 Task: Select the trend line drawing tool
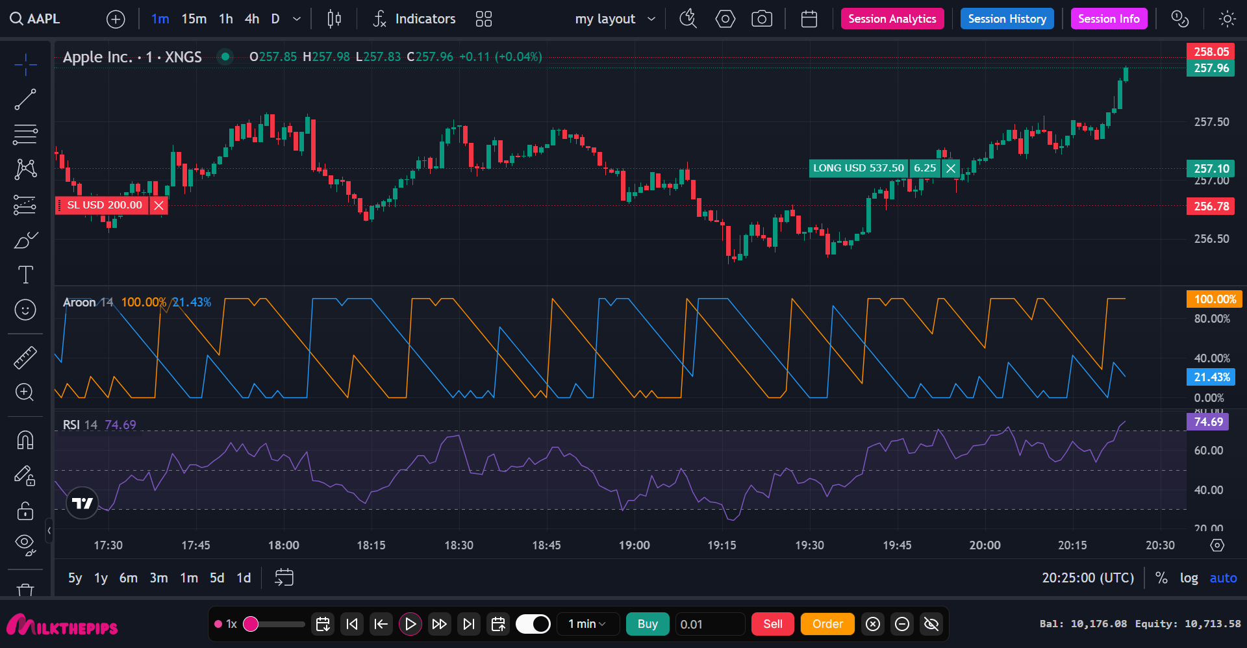coord(25,99)
